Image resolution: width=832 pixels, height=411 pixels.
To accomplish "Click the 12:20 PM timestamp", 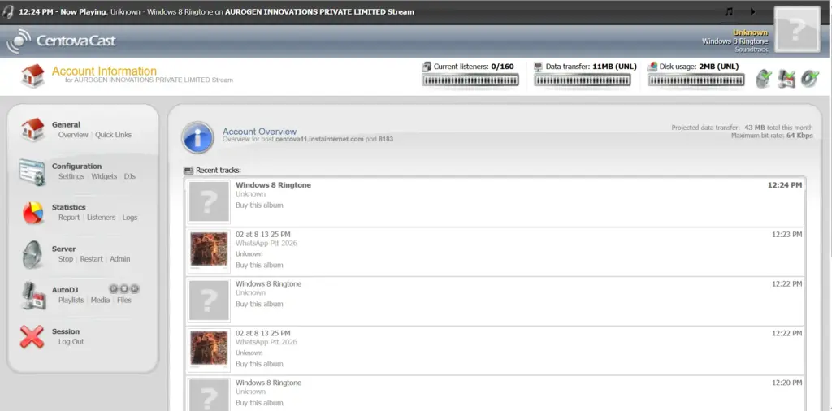I will click(x=786, y=383).
